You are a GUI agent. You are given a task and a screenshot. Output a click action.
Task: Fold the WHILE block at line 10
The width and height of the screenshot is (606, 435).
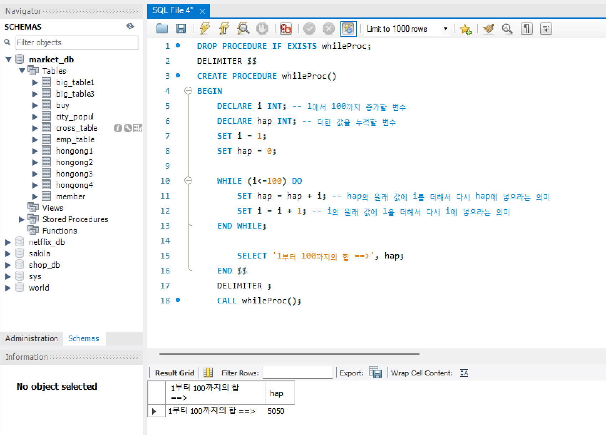point(188,180)
